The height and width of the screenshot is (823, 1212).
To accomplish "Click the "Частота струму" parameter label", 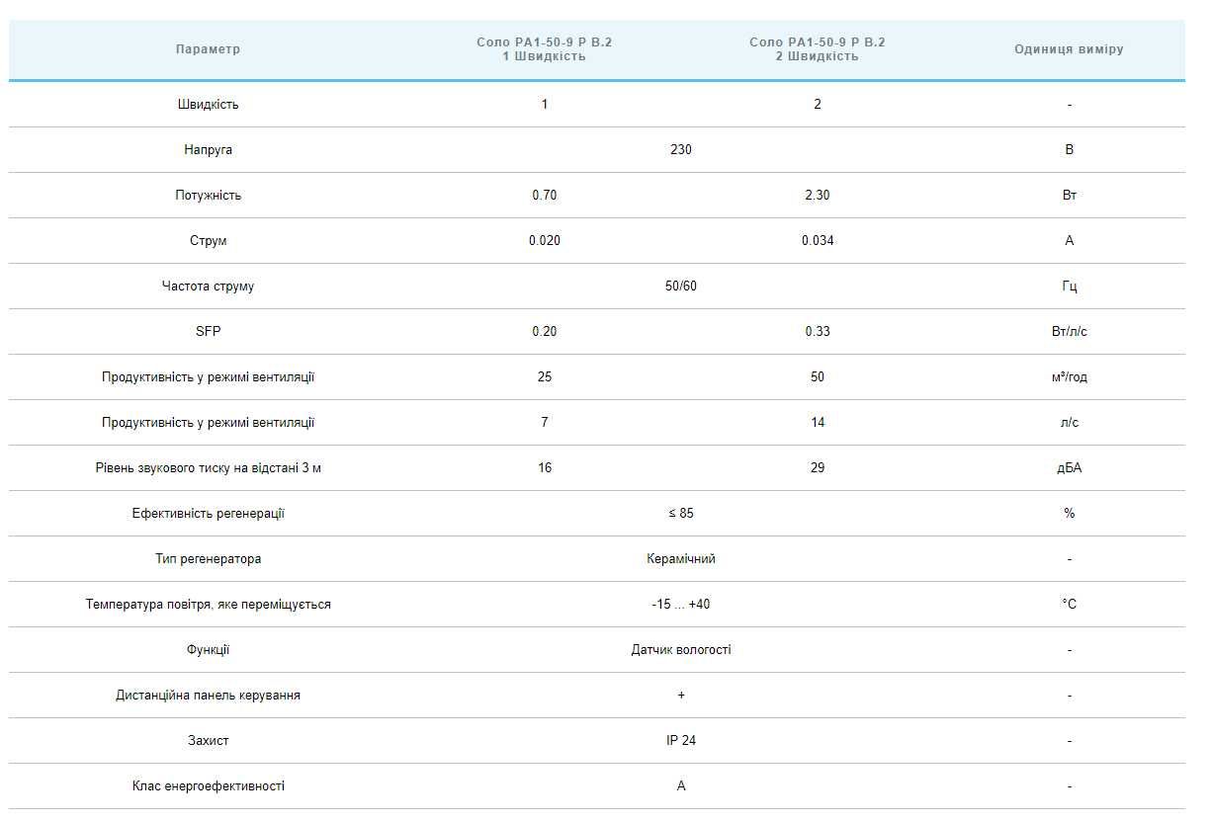I will click(208, 287).
